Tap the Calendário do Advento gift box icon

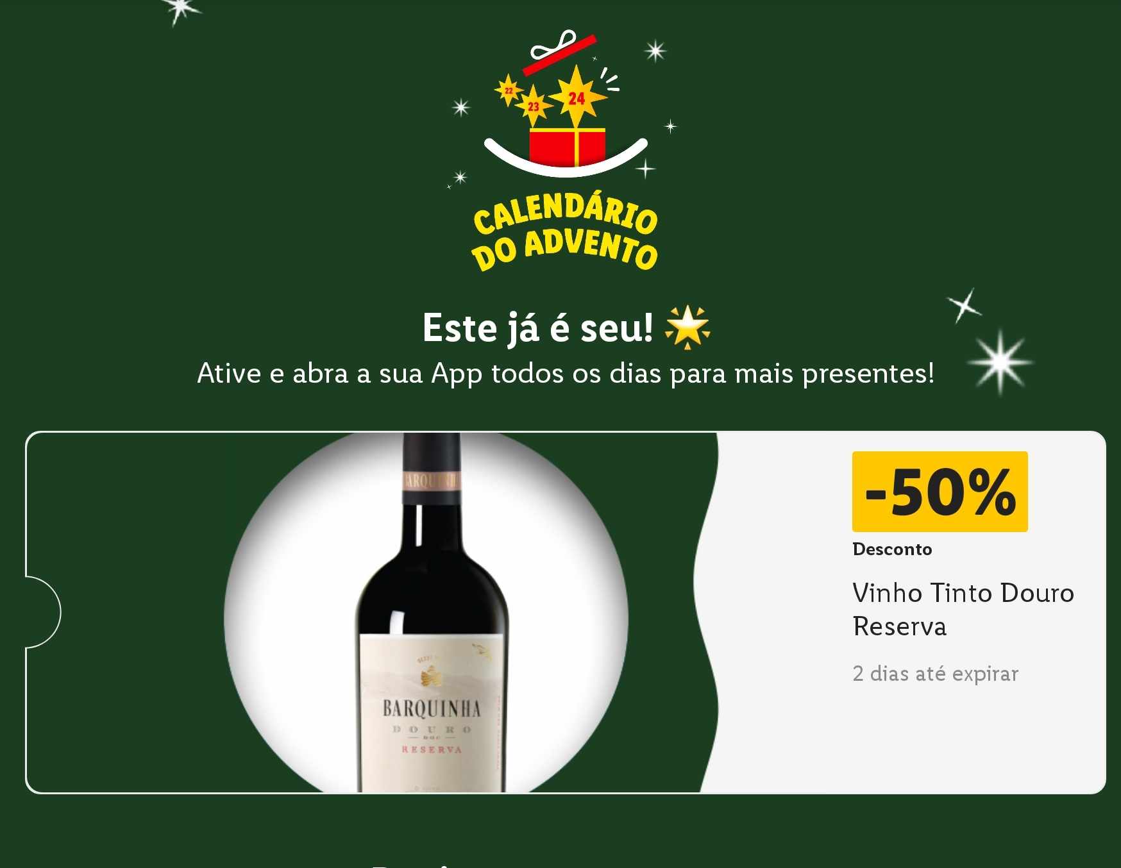(x=567, y=148)
